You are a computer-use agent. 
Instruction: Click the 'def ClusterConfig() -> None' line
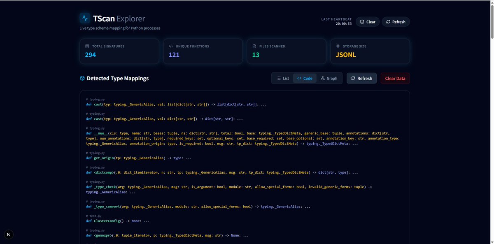click(x=118, y=221)
